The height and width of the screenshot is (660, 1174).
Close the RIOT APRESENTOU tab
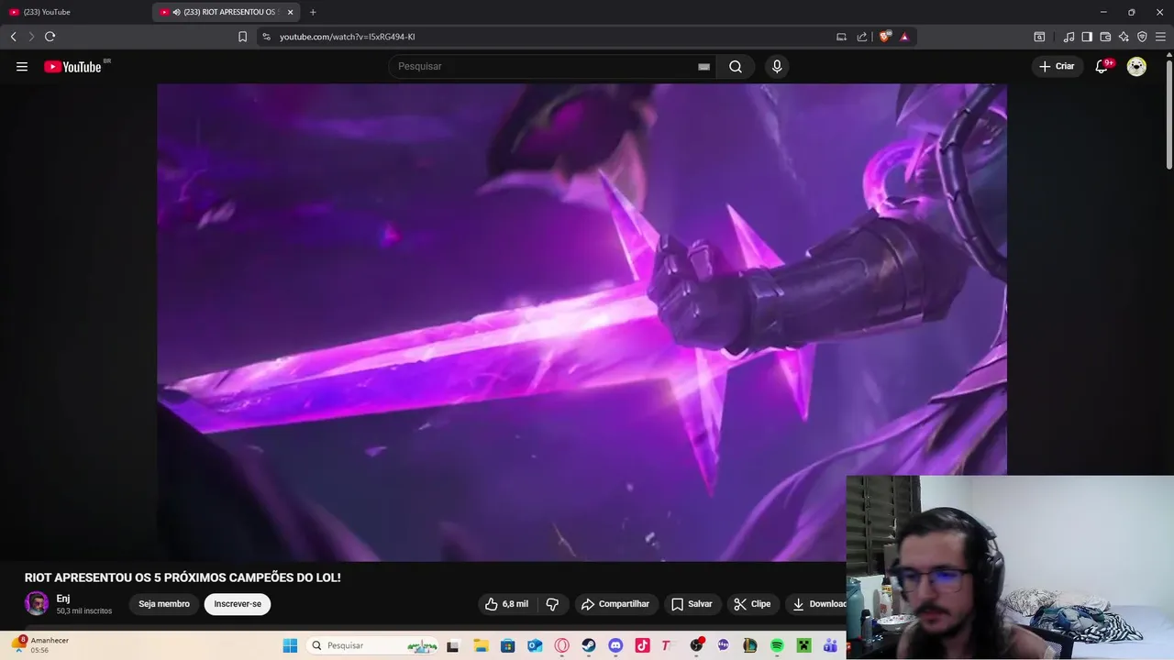pyautogui.click(x=291, y=12)
